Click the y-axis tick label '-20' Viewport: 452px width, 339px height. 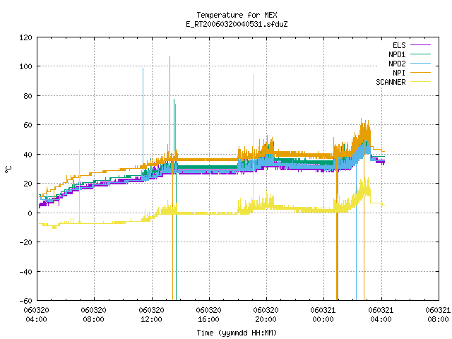(25, 242)
